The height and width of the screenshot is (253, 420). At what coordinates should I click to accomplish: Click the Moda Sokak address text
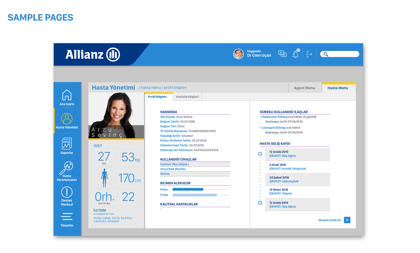(113, 219)
